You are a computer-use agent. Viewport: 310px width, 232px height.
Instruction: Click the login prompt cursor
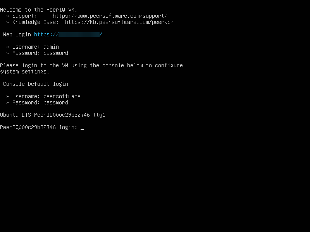click(82, 128)
